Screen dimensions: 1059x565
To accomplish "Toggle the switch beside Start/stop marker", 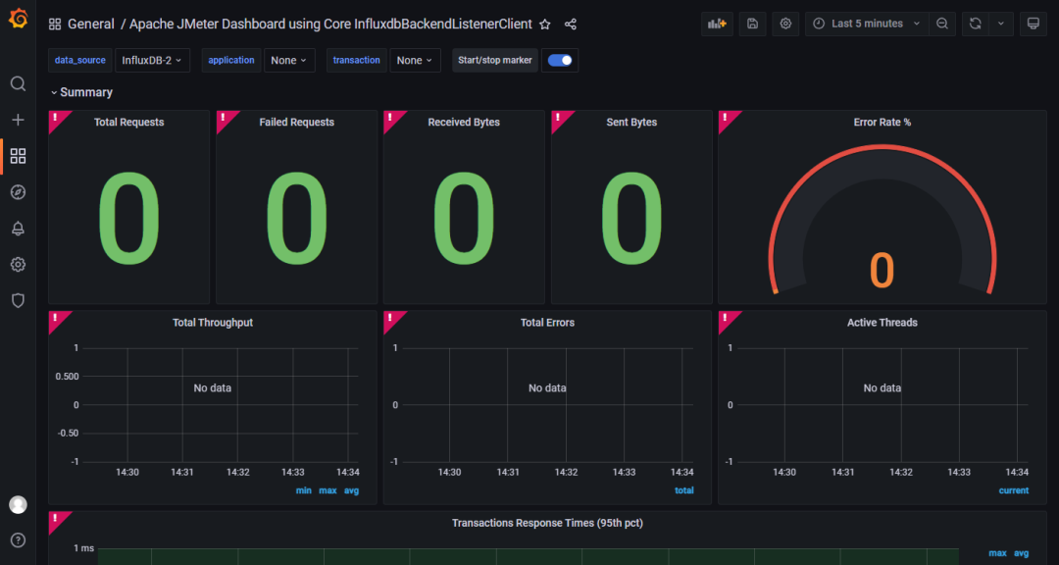I will (x=560, y=60).
